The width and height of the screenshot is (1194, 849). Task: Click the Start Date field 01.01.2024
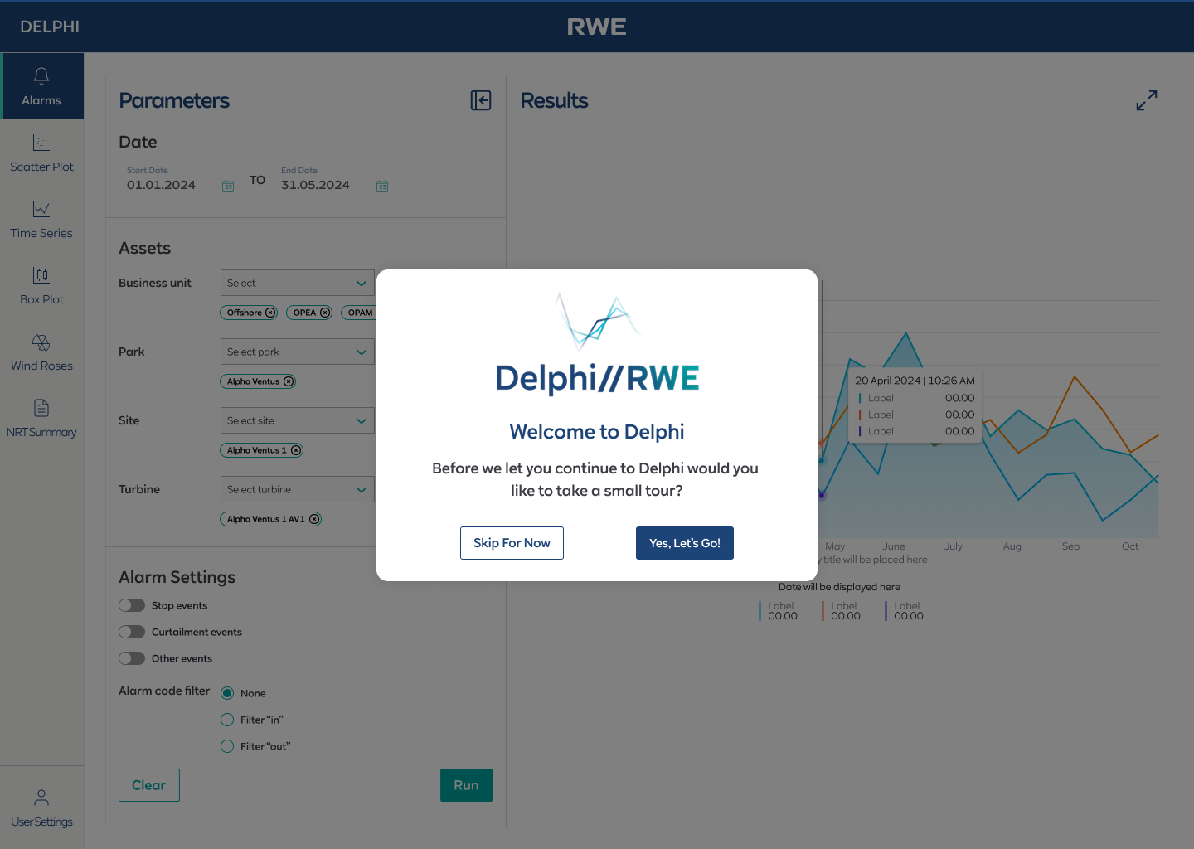[181, 182]
